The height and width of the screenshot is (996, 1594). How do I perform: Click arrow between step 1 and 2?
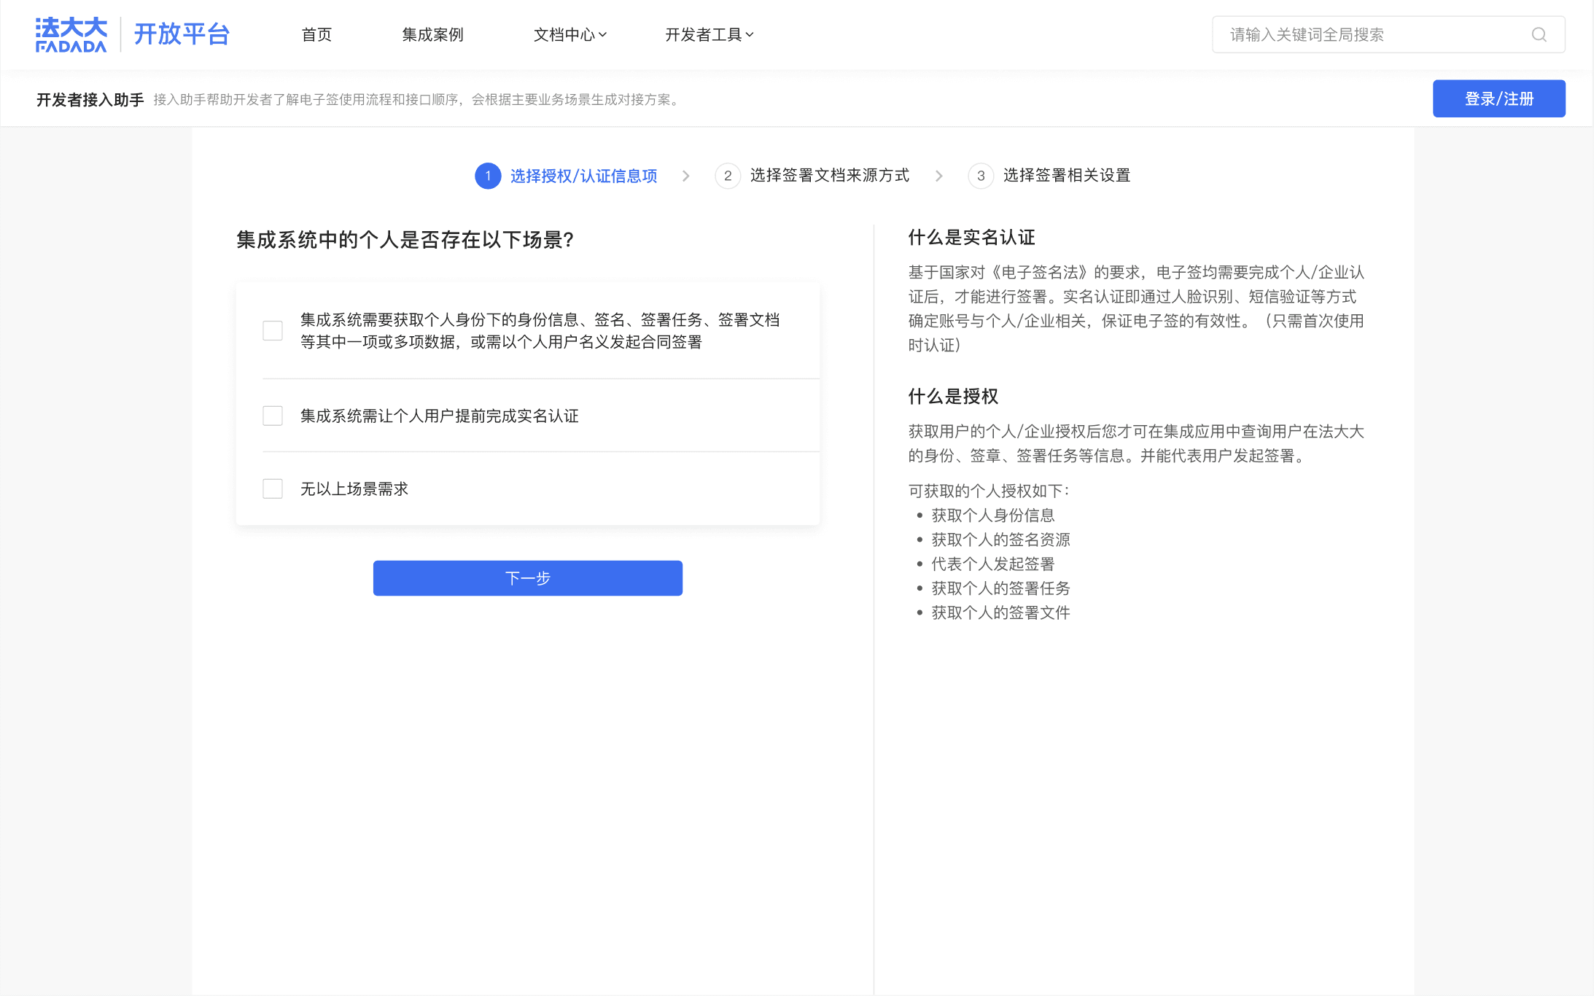(x=685, y=176)
